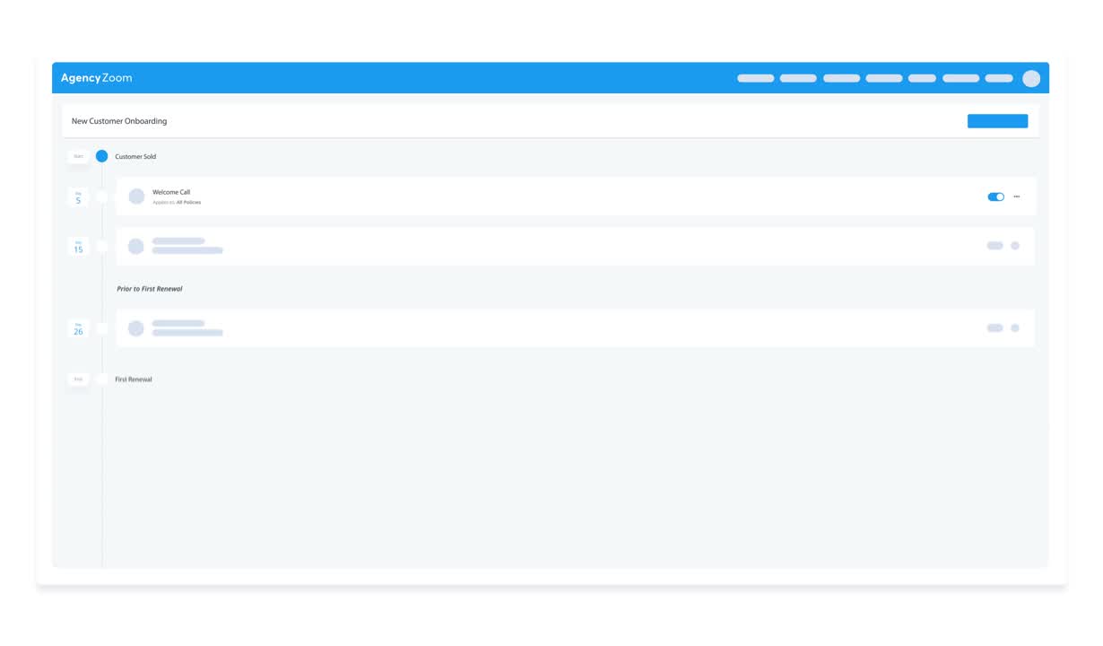
Task: Open the options menu on the Day 26 row
Action: [1014, 327]
